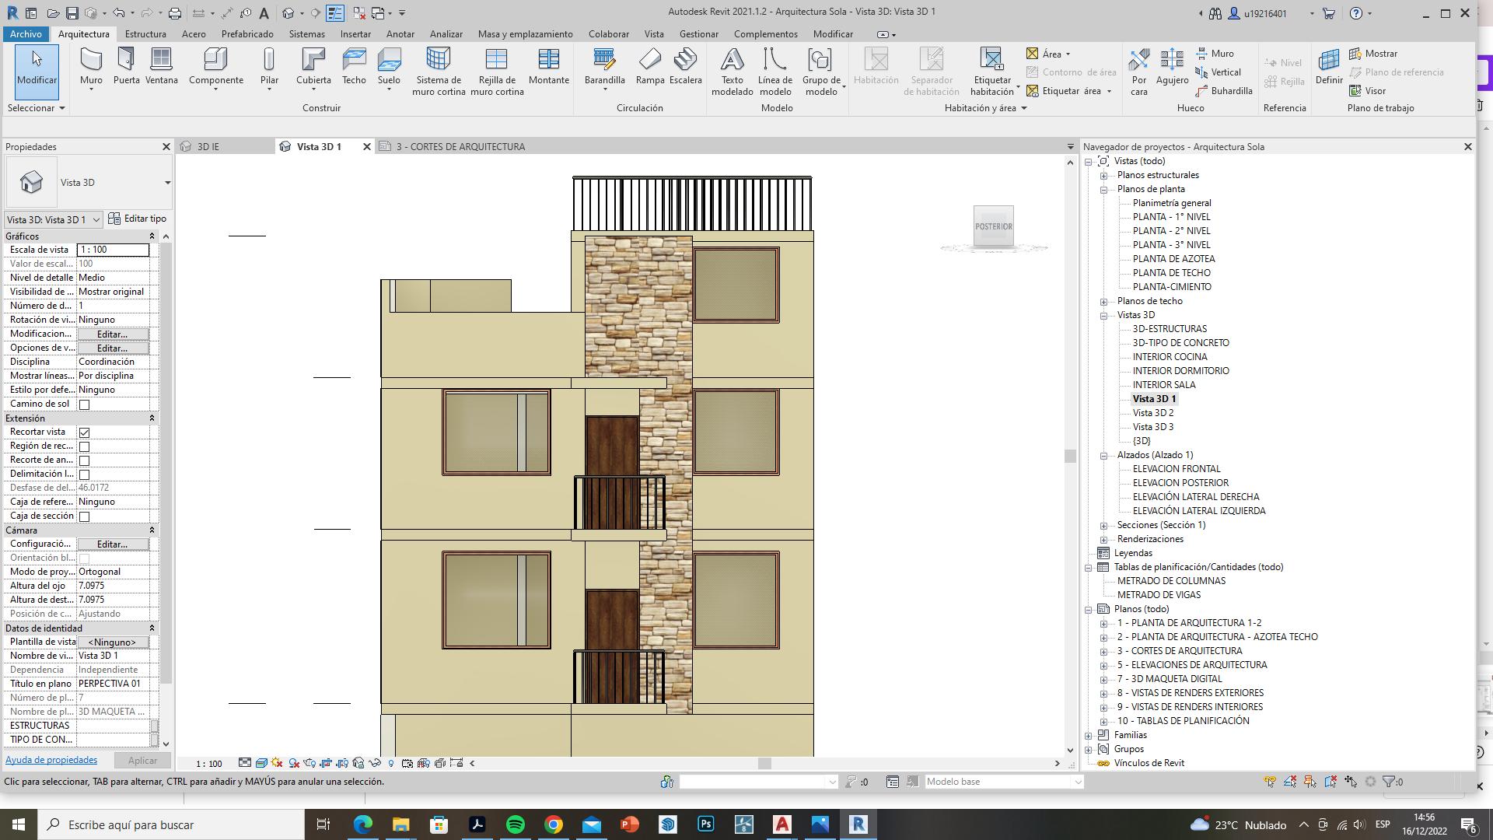Click the Ayuda de propiedades link

coord(51,760)
